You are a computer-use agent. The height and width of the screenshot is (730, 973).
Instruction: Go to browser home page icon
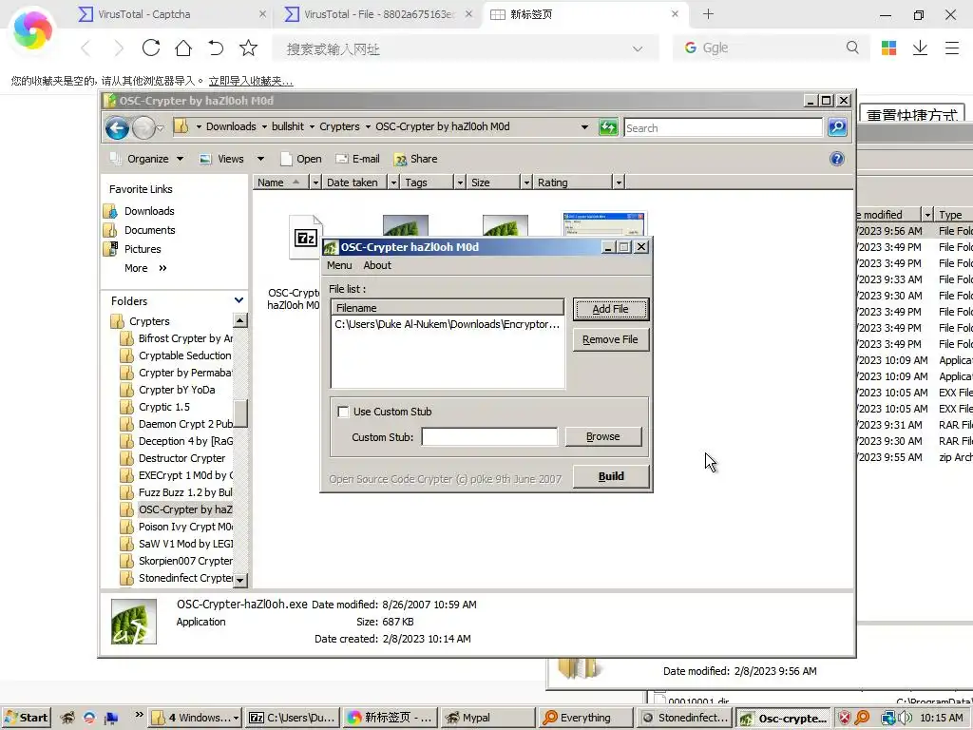point(183,48)
